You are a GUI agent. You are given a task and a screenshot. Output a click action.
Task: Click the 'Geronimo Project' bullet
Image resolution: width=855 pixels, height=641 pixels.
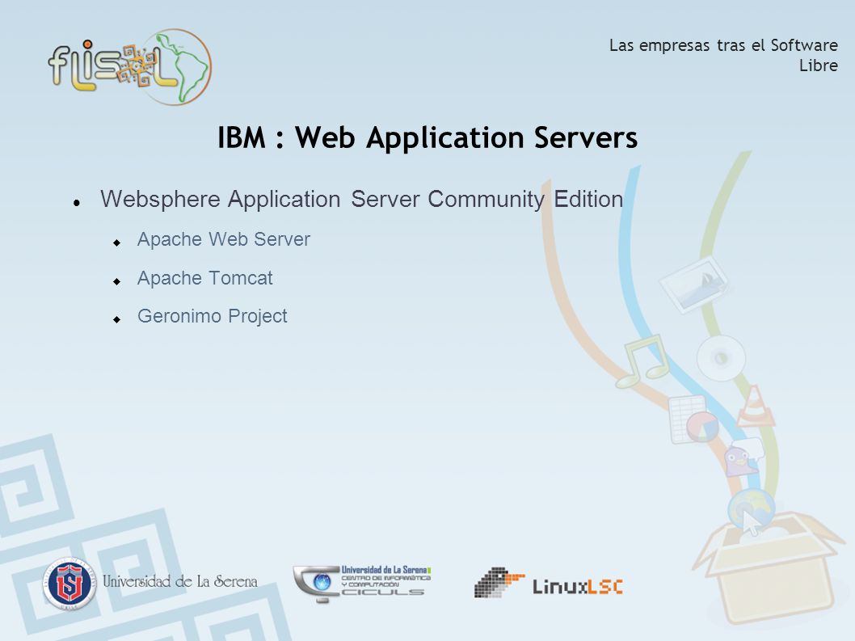pyautogui.click(x=212, y=316)
